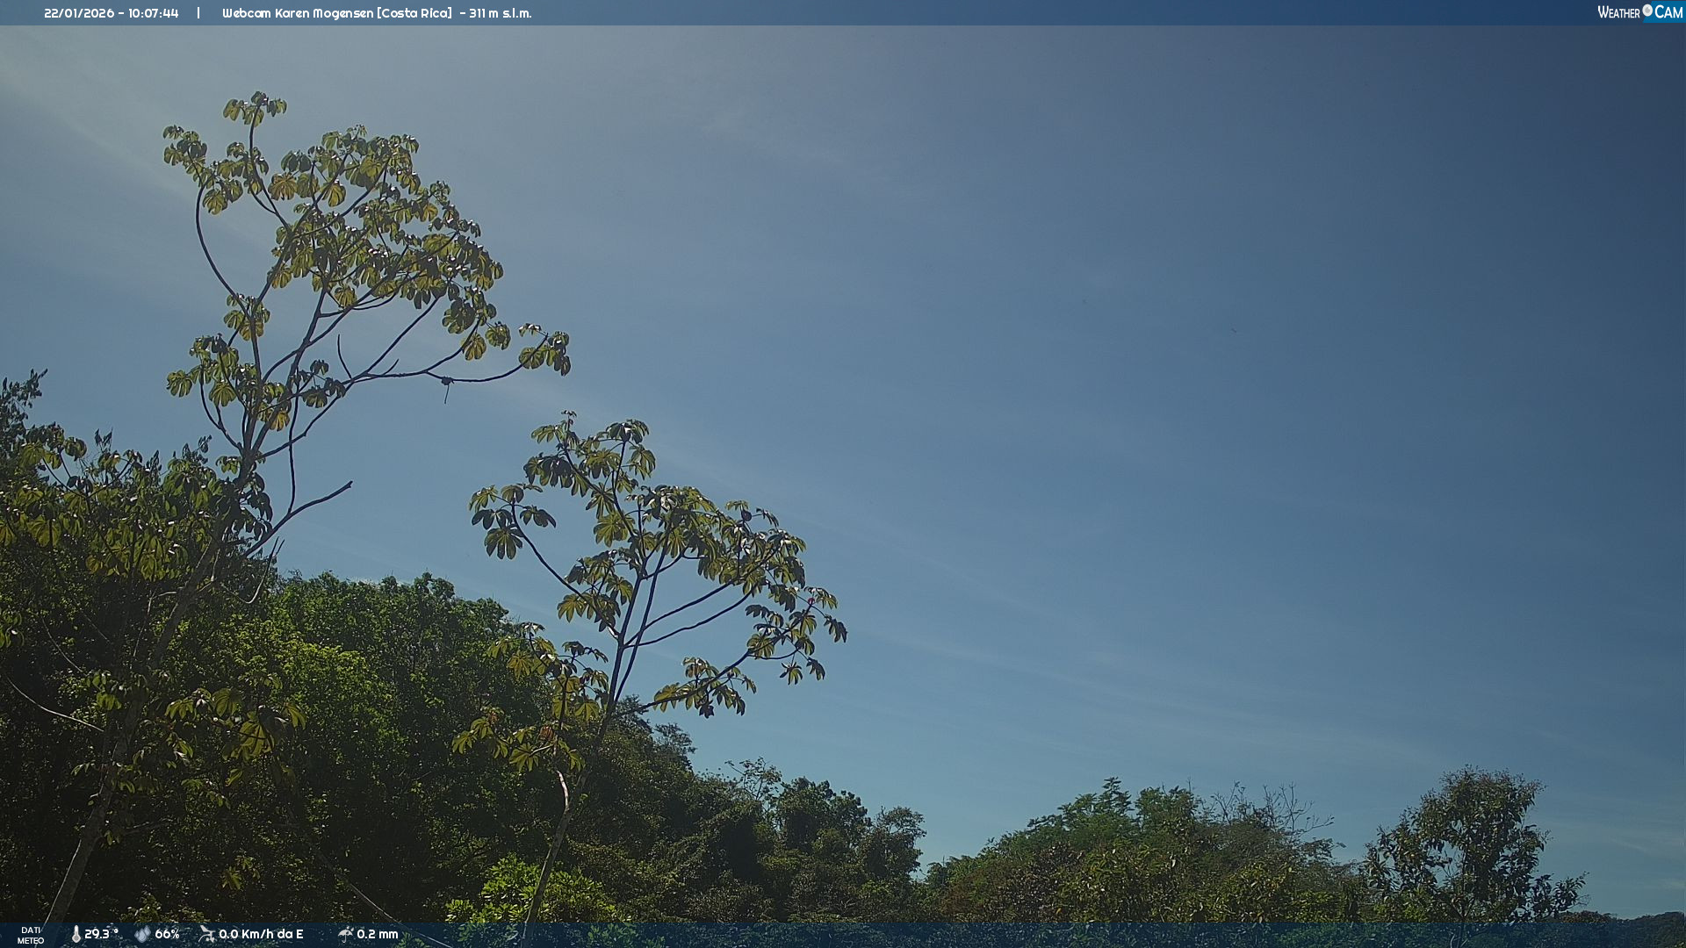This screenshot has height=948, width=1686.
Task: Click the thermometer temperature icon
Action: pos(76,934)
